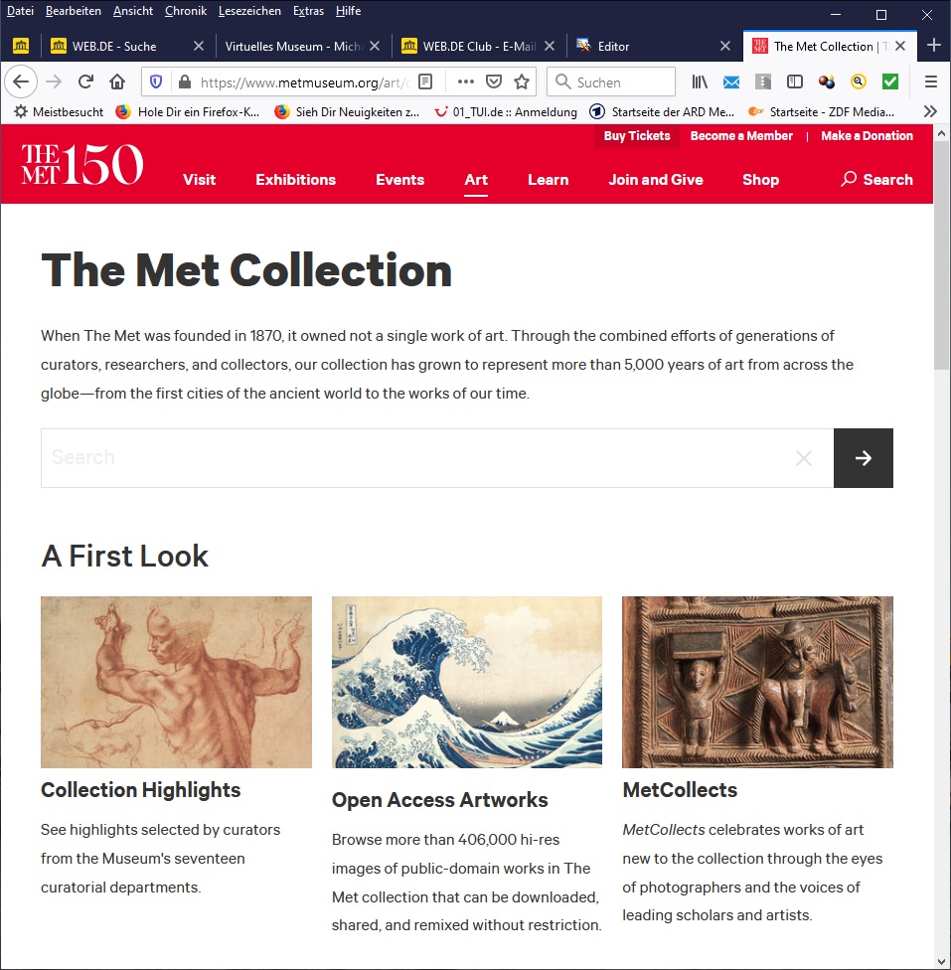Image resolution: width=951 pixels, height=970 pixels.
Task: Open the tracking protection shield icon
Action: point(156,81)
